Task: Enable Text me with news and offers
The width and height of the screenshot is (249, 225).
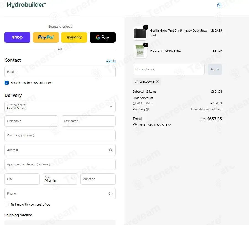Action: click(7, 205)
